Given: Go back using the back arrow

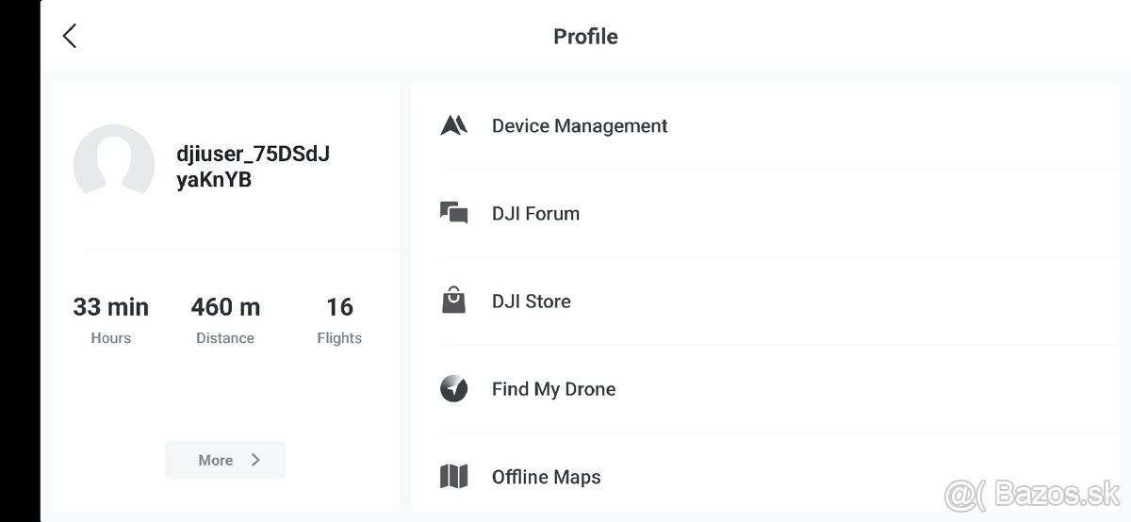Looking at the screenshot, I should [69, 36].
